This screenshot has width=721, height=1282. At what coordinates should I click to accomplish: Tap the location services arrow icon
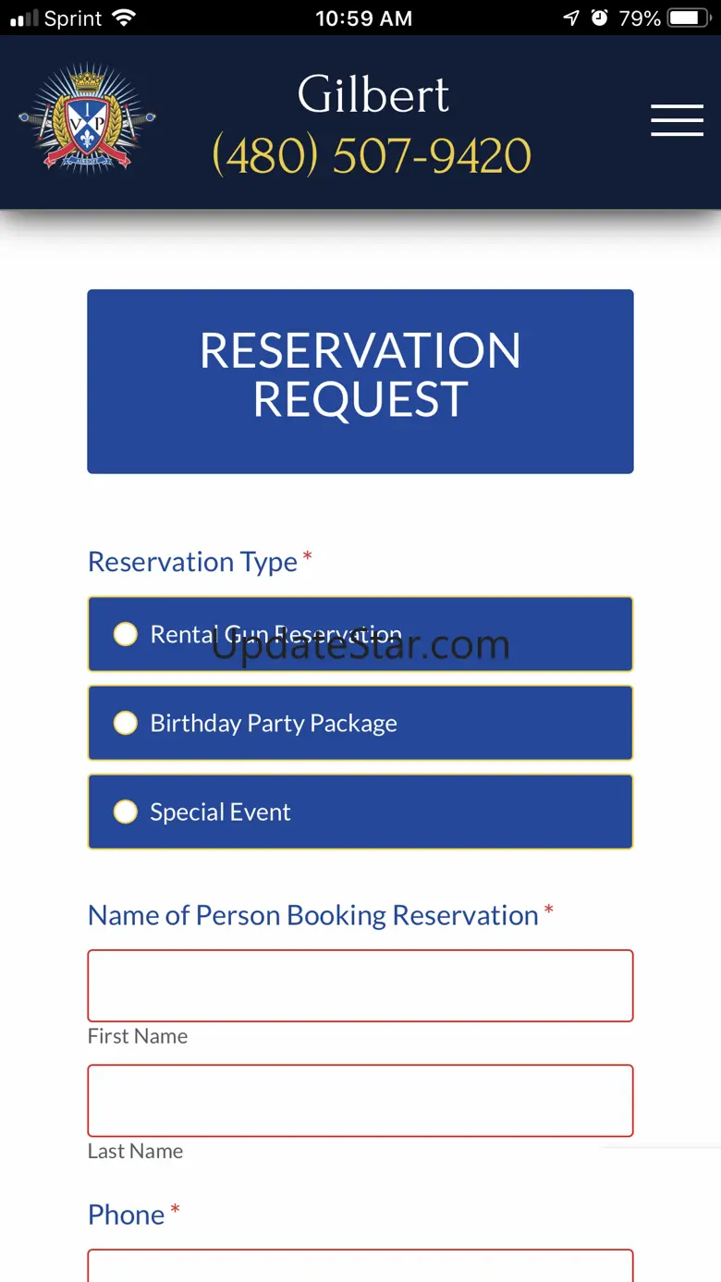click(571, 18)
